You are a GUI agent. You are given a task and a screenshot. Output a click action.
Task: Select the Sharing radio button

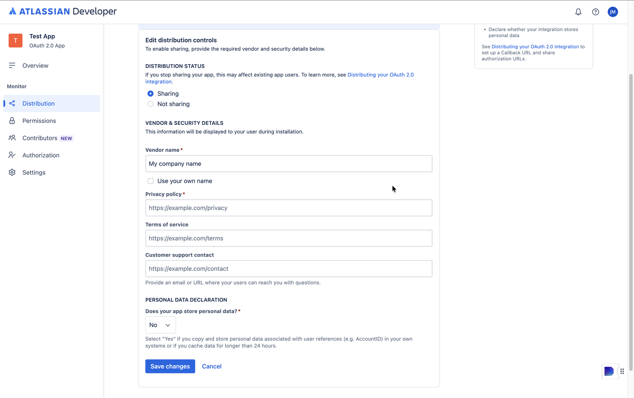tap(151, 94)
